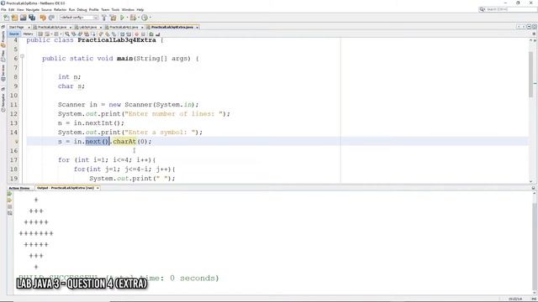The height and width of the screenshot is (302, 538).
Task: Close the PracticalLab3q4Extra.java tab
Action: (x=198, y=27)
